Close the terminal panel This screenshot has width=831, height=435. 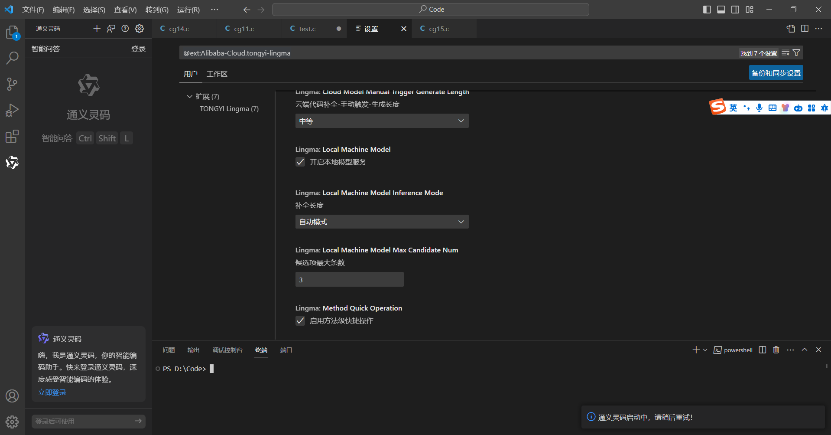[x=818, y=350]
